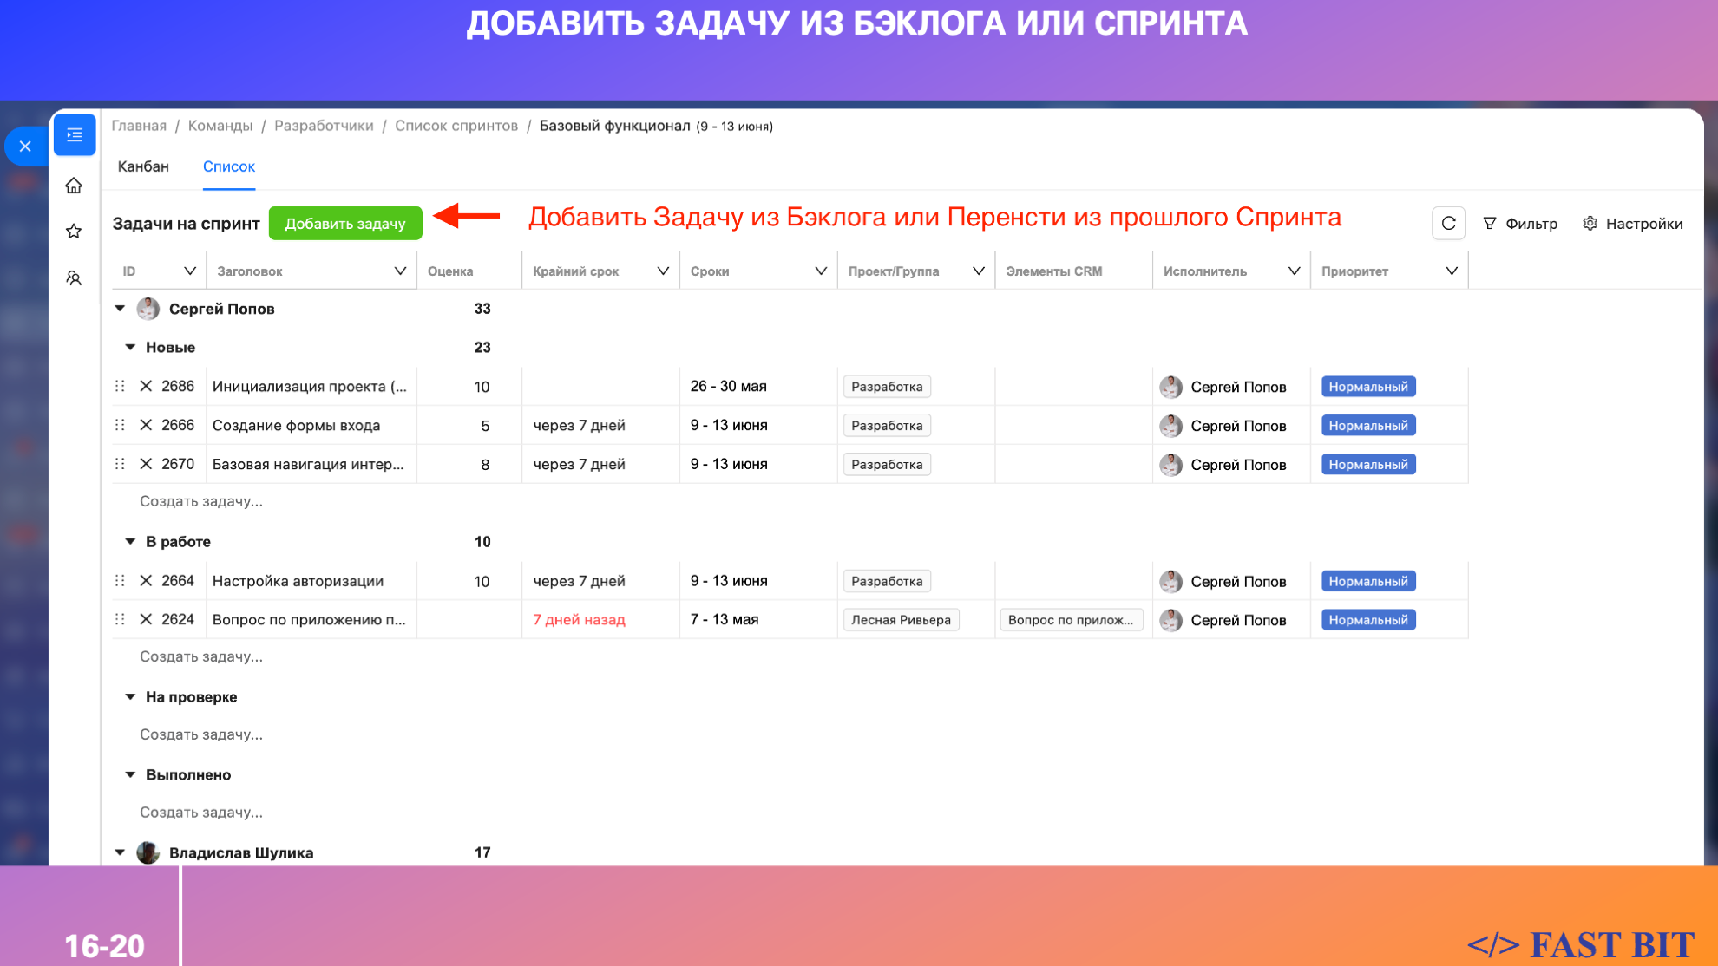The image size is (1718, 966).
Task: Click estimate value 10 of task 2686
Action: (482, 387)
